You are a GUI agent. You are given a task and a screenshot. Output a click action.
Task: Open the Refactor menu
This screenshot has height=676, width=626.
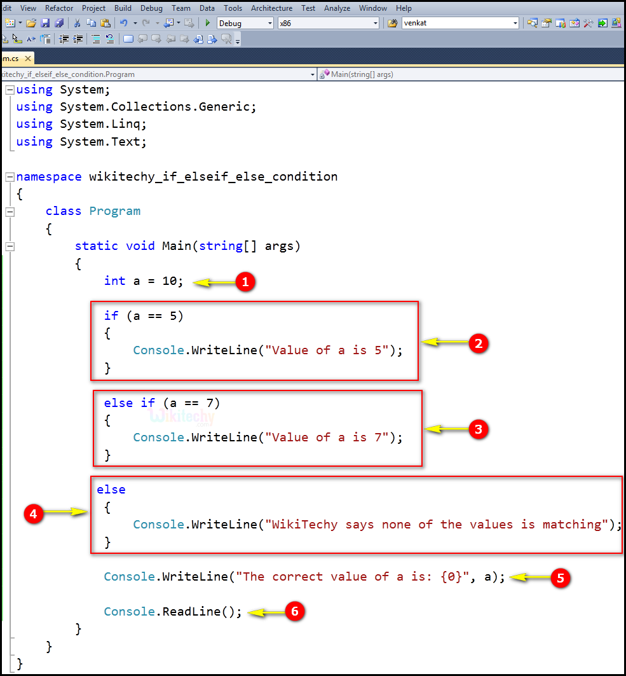59,8
